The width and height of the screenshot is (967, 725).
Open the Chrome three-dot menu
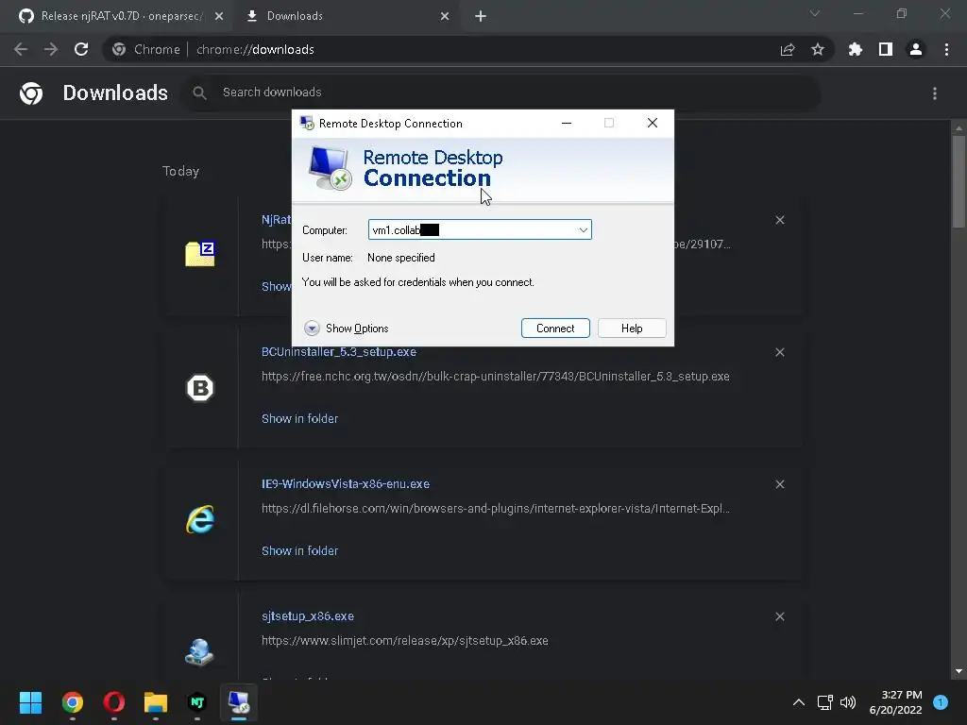click(946, 49)
